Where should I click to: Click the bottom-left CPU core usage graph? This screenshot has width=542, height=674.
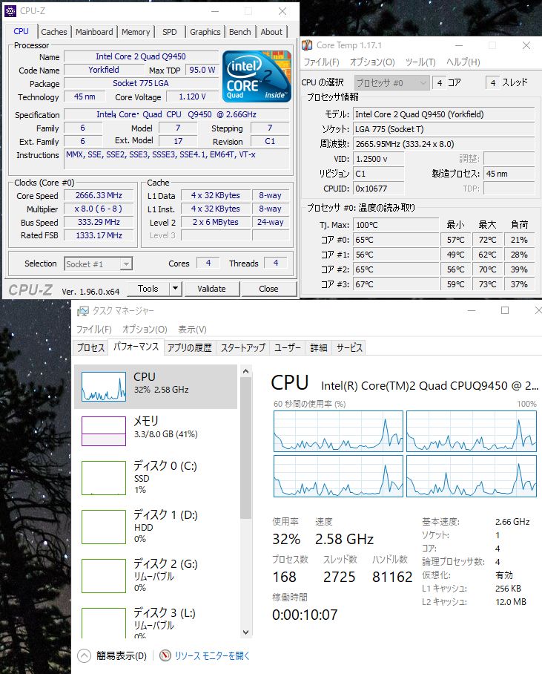pyautogui.click(x=338, y=477)
